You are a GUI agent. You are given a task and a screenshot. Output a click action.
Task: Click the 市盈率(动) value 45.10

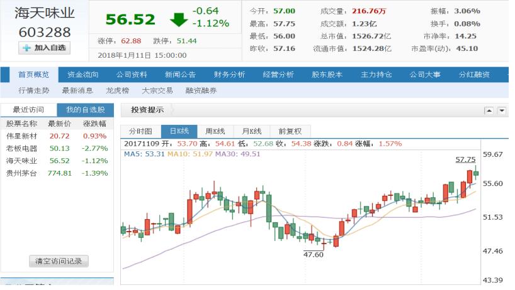click(467, 49)
